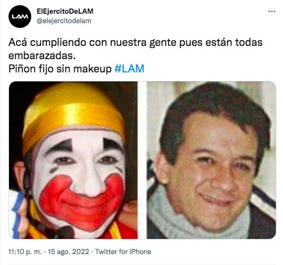Visit the @elejercitodelam handle link
283x265 pixels.
click(x=64, y=21)
